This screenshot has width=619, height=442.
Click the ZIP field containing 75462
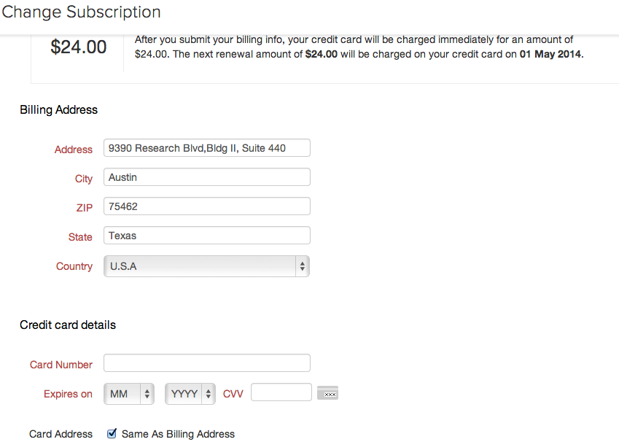(x=207, y=206)
